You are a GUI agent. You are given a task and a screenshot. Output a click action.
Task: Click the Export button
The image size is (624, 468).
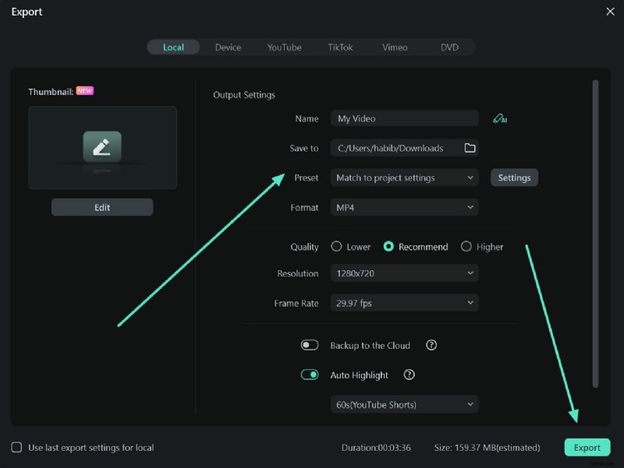[x=587, y=448]
